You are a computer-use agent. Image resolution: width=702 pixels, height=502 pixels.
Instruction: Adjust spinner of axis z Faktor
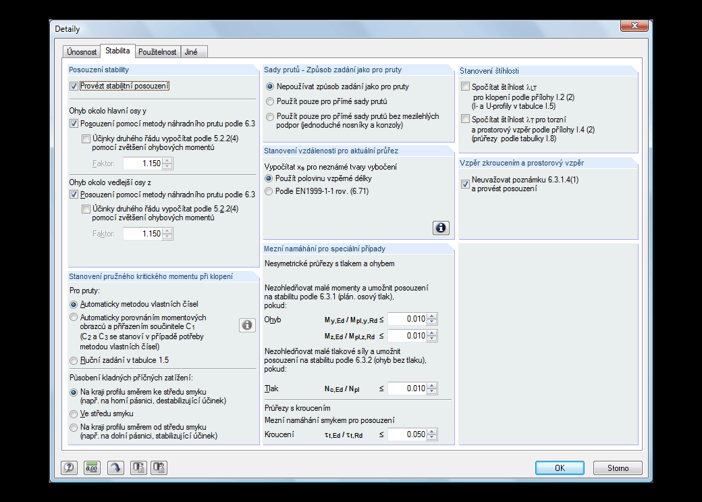coord(167,234)
